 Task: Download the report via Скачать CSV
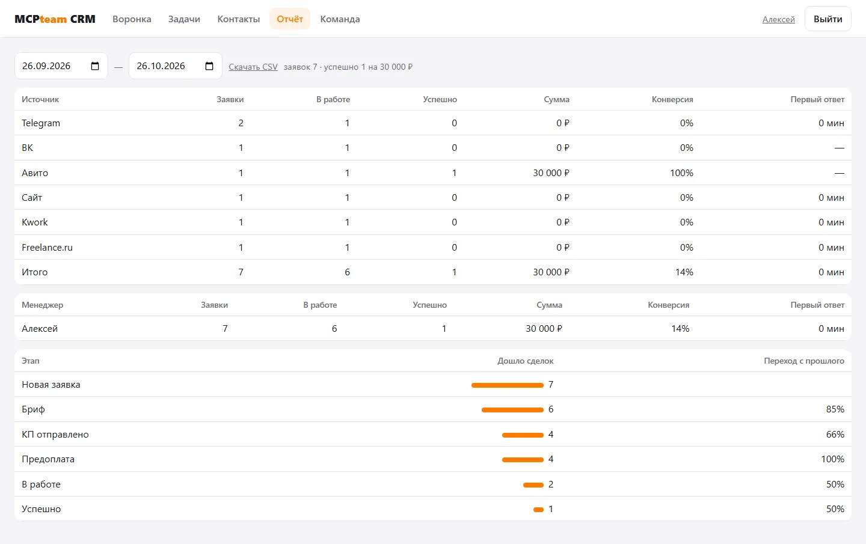[253, 67]
